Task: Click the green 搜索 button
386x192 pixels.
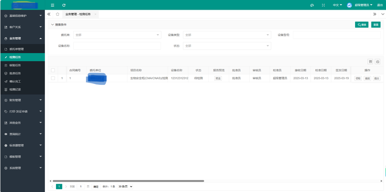Action: tap(361, 25)
